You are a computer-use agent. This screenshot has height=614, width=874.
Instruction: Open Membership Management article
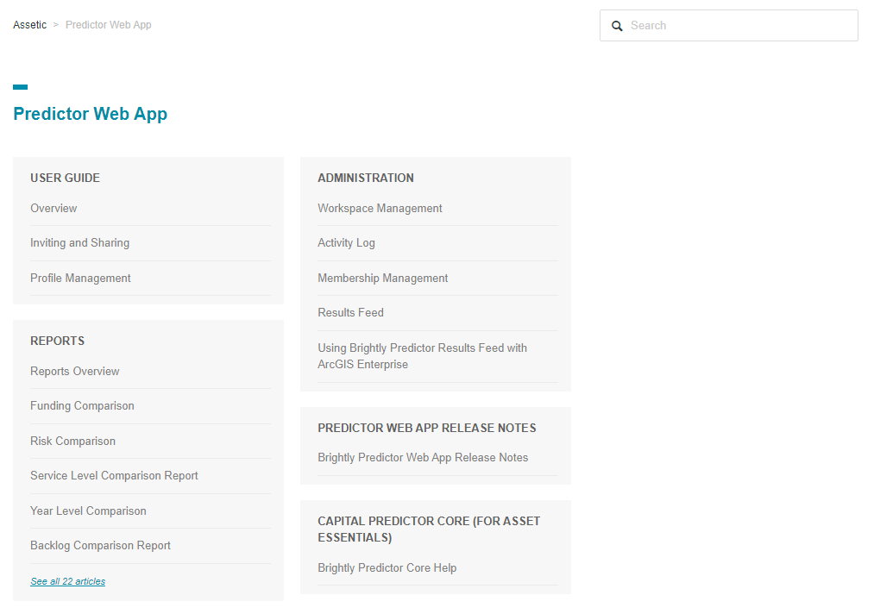(x=382, y=278)
